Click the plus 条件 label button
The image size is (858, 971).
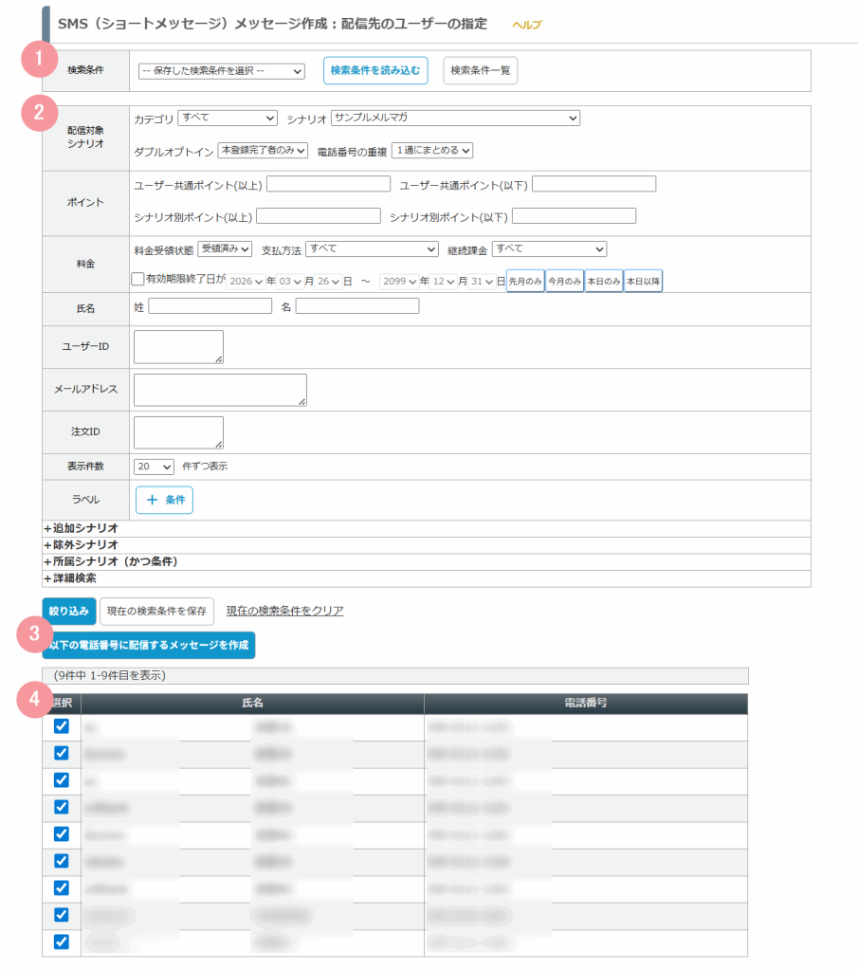[164, 500]
